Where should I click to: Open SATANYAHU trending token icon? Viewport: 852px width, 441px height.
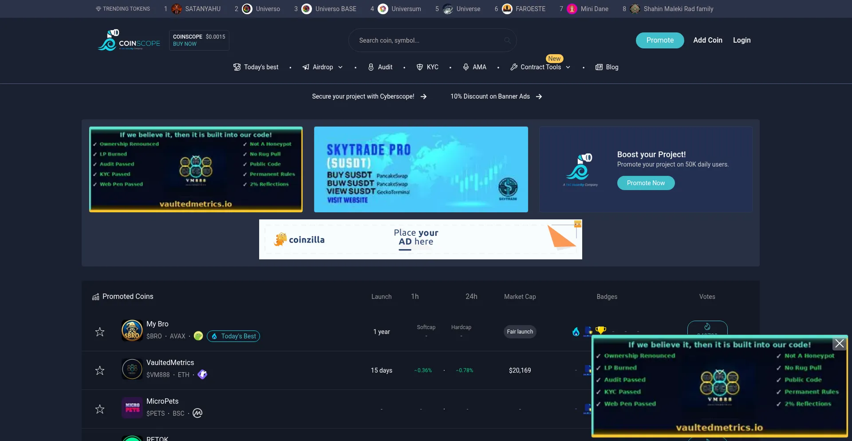(x=177, y=9)
